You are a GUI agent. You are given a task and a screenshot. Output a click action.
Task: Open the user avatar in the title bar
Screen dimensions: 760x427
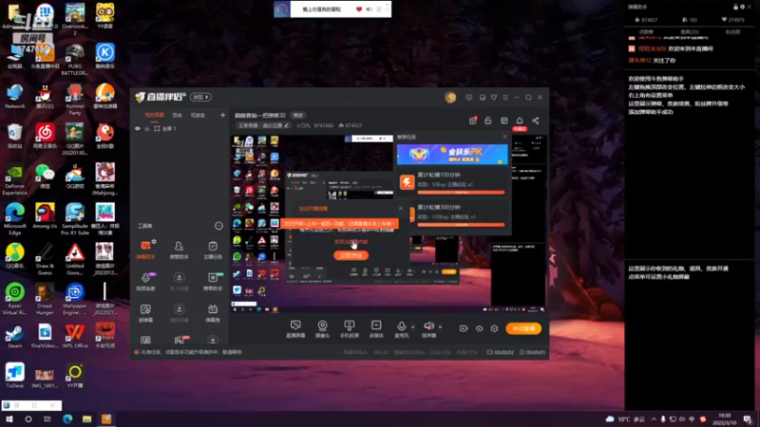(450, 98)
